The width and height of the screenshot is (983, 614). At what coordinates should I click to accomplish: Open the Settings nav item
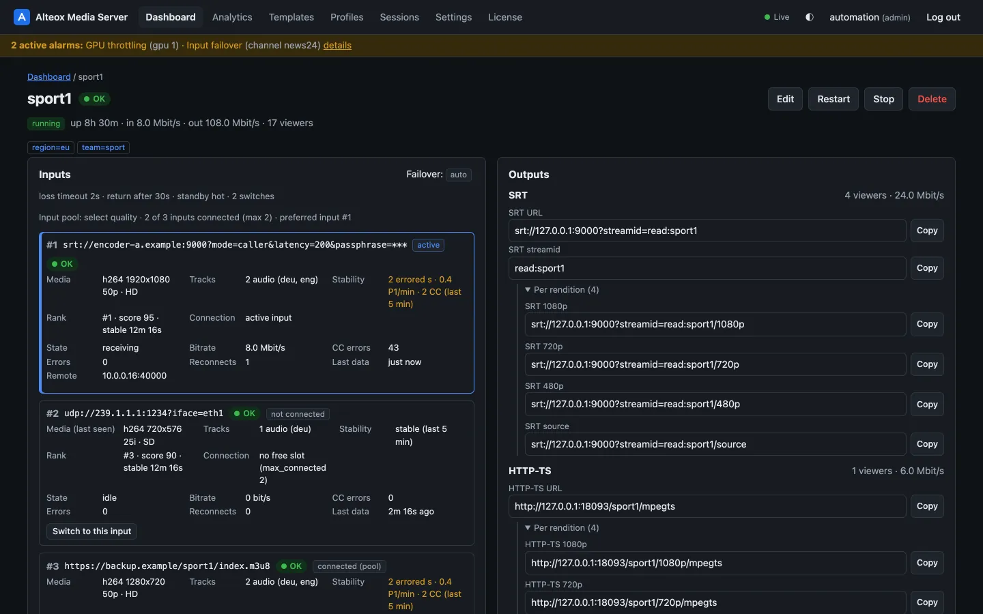(453, 17)
